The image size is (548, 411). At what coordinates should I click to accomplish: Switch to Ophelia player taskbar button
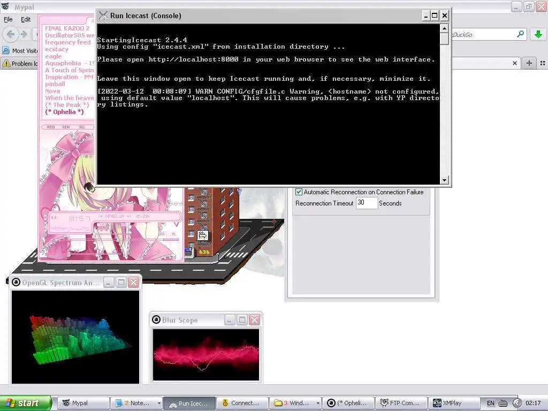tap(348, 403)
